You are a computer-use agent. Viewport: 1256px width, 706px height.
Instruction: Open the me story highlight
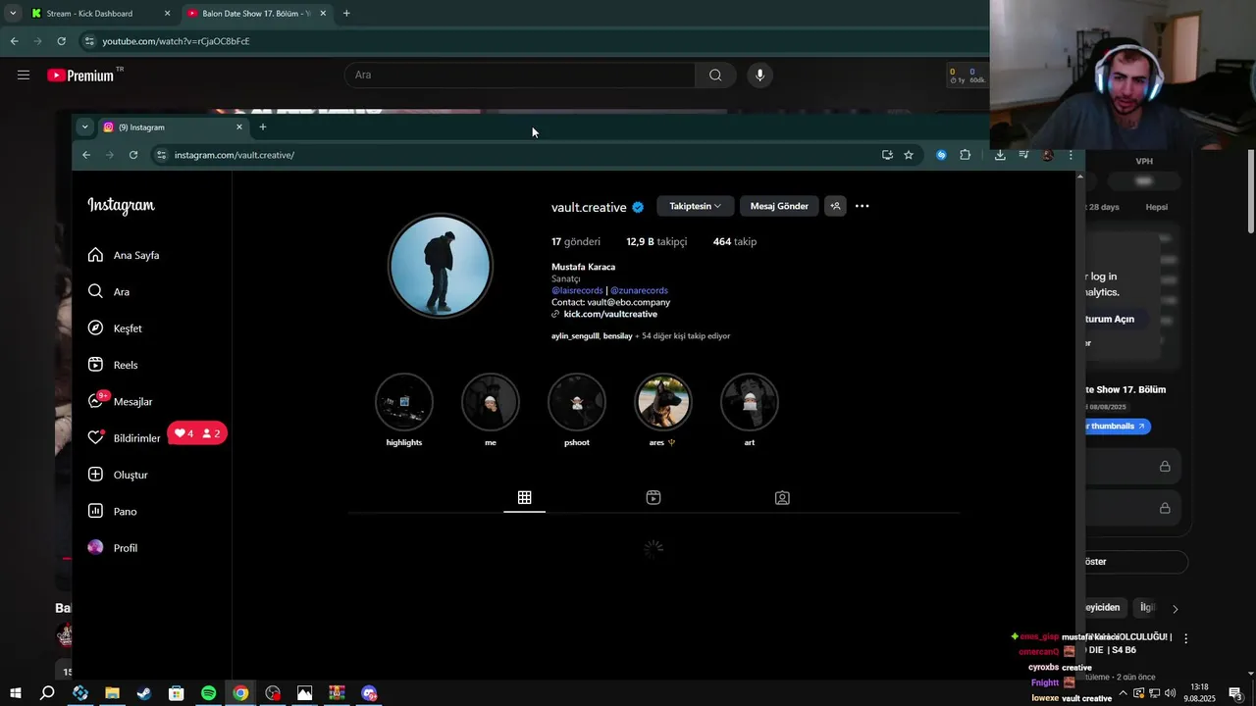tap(491, 402)
